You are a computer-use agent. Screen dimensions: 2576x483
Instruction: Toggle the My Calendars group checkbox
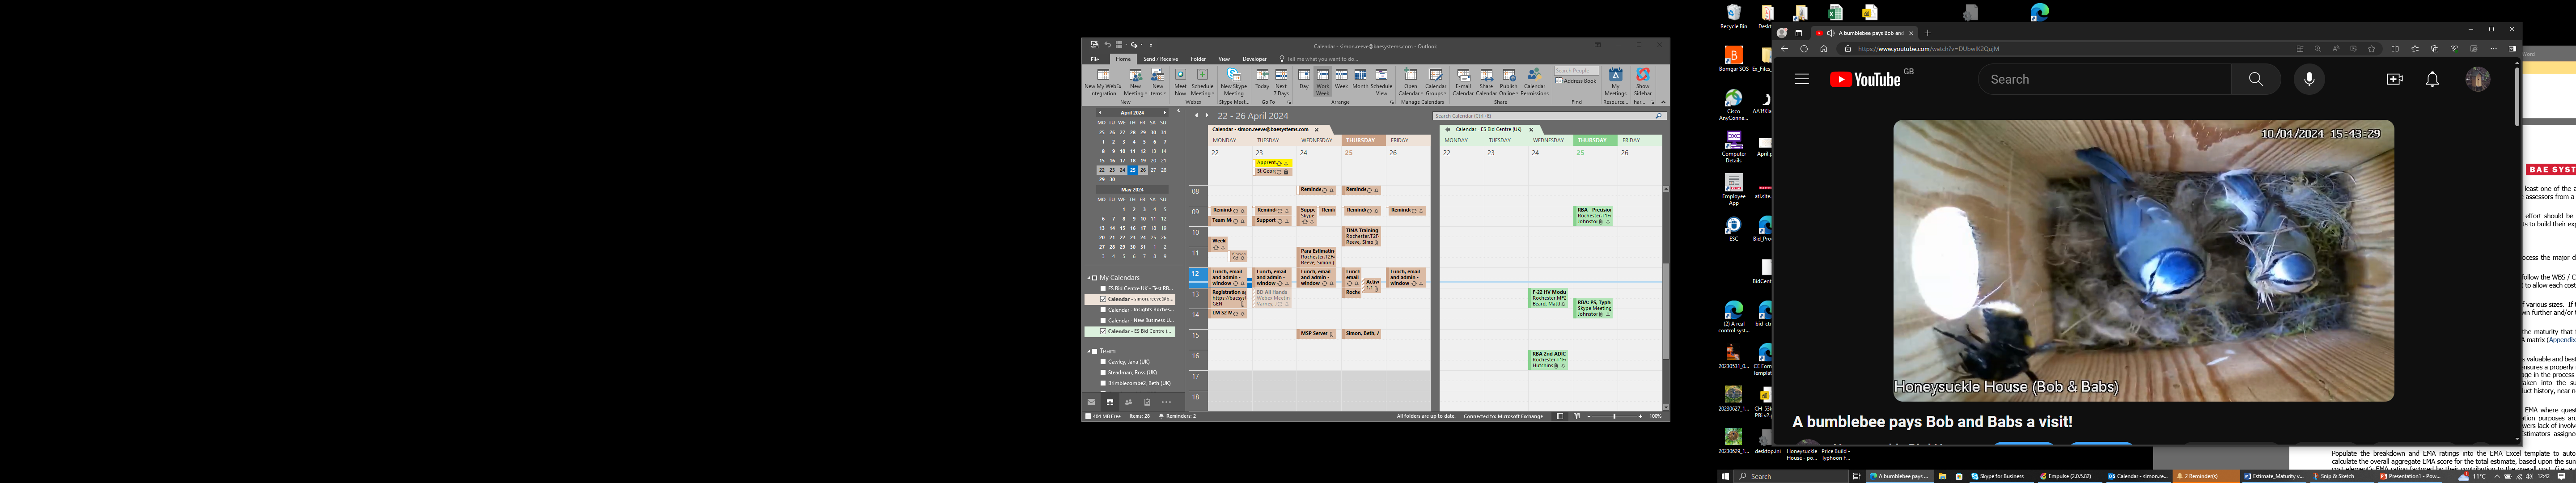[x=1095, y=278]
